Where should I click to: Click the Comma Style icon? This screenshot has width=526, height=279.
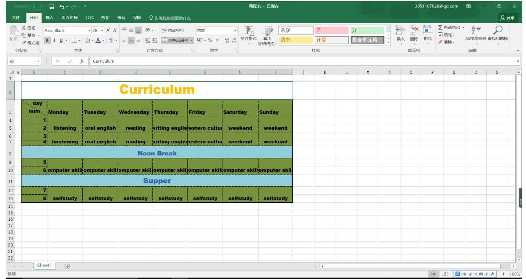pos(217,40)
